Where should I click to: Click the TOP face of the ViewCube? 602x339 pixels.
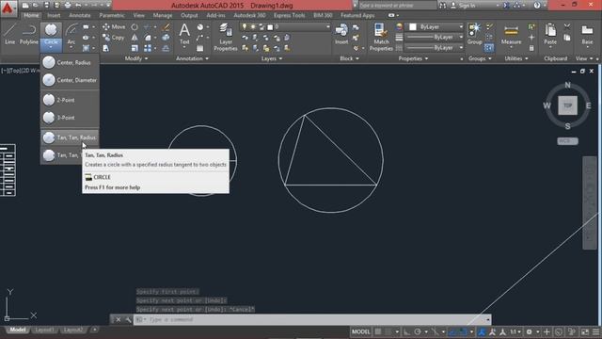[x=567, y=105]
